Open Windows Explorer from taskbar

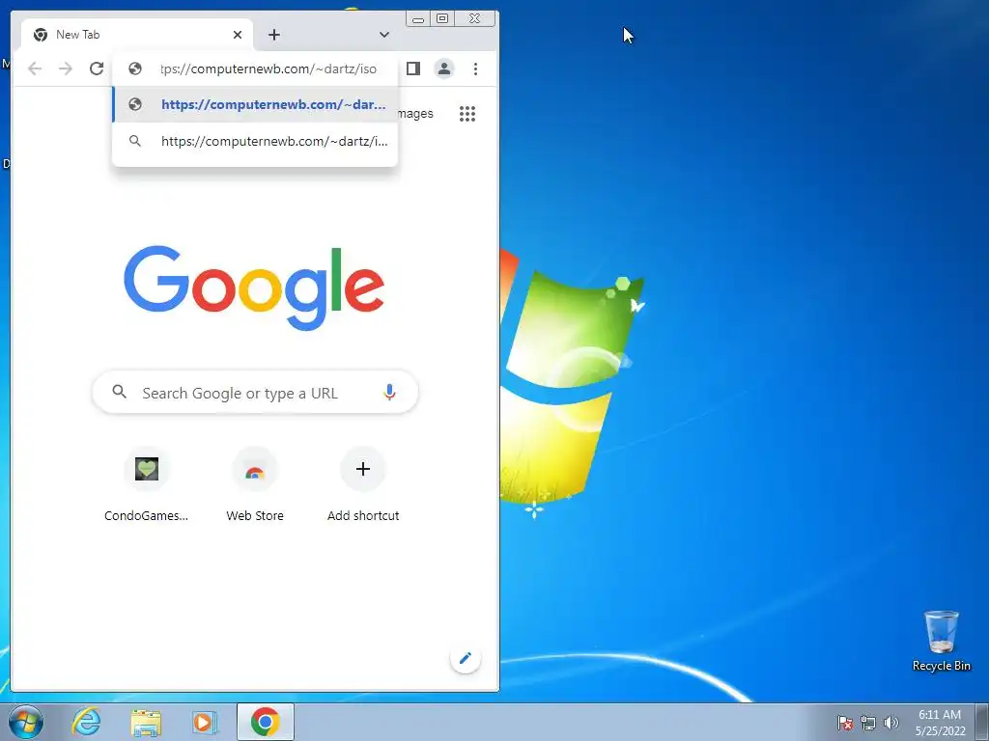click(146, 722)
